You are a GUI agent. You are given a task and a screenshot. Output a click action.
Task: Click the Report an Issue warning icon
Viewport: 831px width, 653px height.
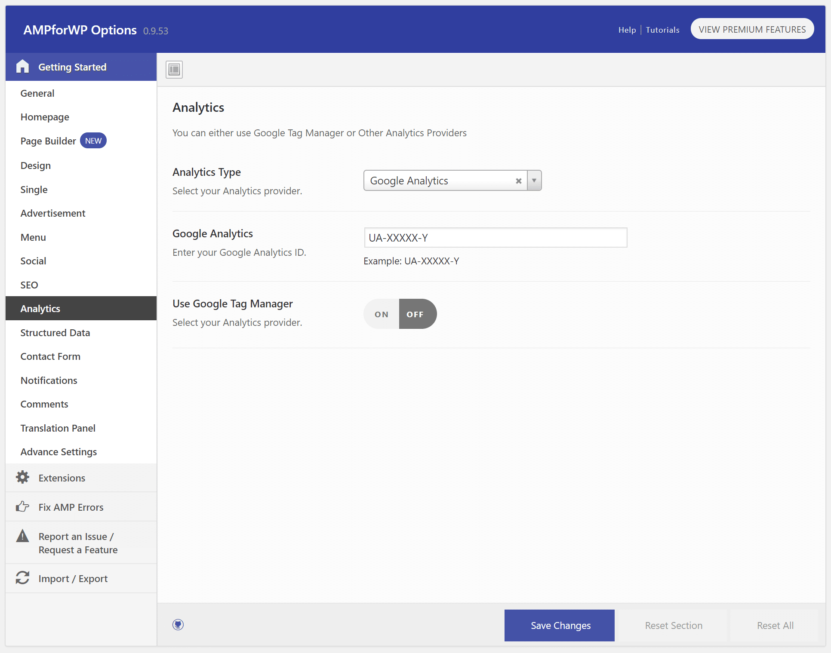tap(22, 536)
